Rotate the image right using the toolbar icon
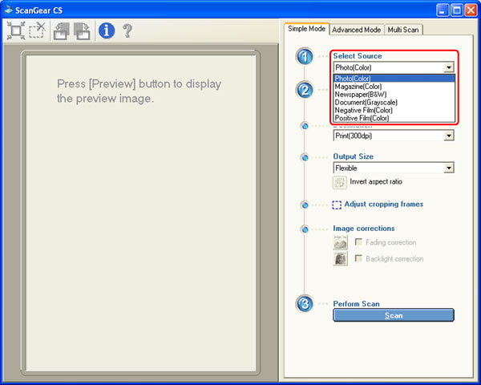This screenshot has width=481, height=385. 82,31
